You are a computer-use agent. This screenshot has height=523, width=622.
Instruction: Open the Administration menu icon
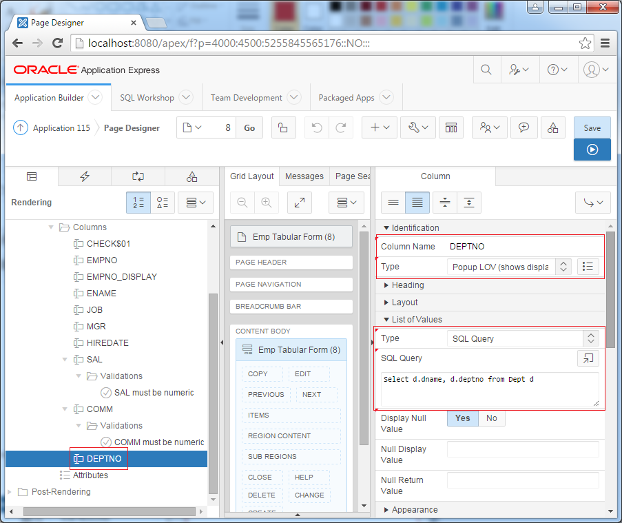519,70
